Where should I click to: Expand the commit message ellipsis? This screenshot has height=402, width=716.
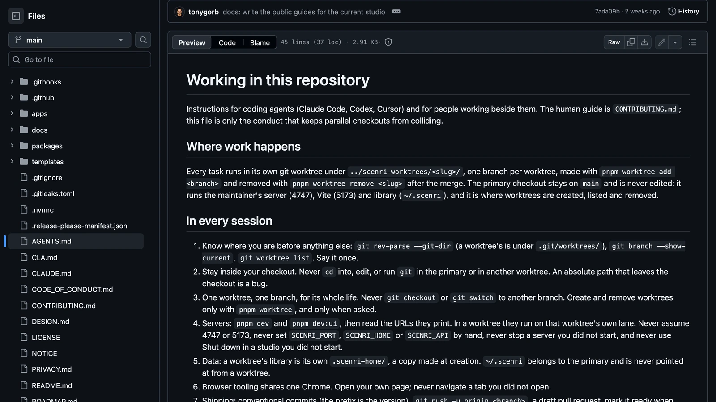click(x=396, y=12)
